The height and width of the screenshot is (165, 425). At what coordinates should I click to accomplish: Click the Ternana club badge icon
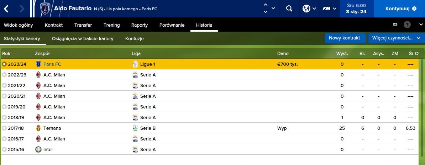coord(38,128)
